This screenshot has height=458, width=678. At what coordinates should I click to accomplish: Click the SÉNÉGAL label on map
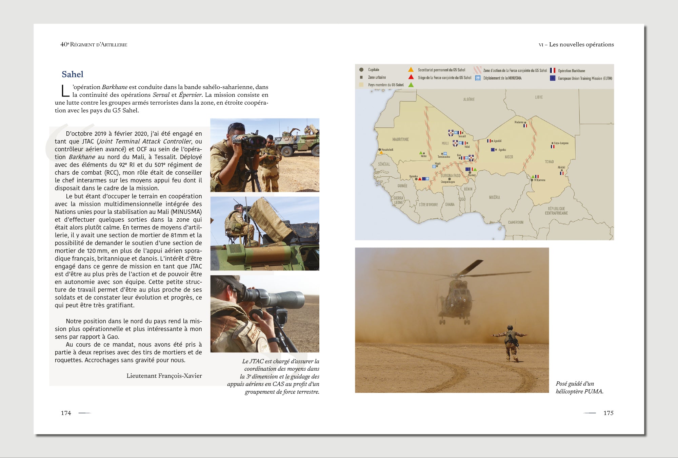[x=384, y=164]
